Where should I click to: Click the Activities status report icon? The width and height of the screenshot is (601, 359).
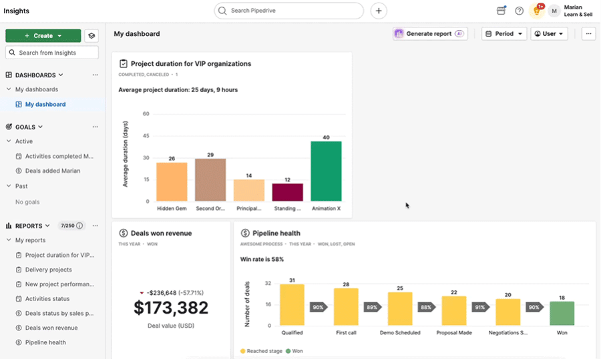click(x=19, y=299)
